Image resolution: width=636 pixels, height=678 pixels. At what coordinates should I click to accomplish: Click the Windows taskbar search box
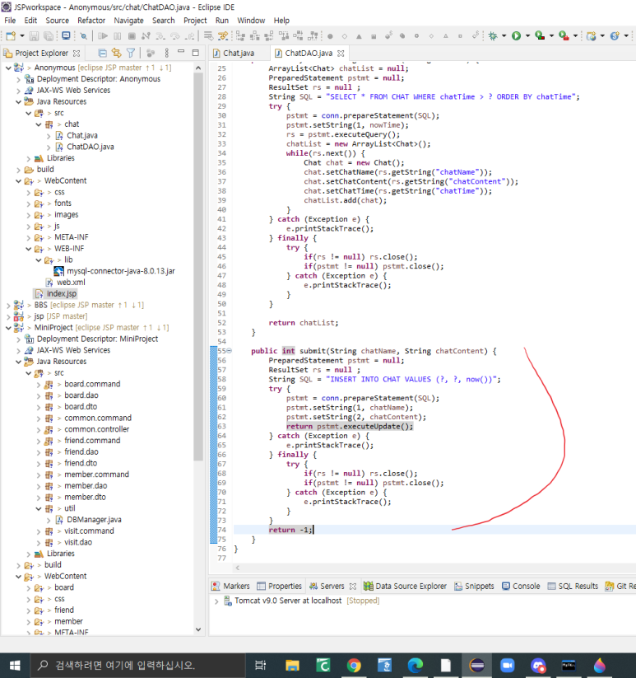click(x=137, y=666)
